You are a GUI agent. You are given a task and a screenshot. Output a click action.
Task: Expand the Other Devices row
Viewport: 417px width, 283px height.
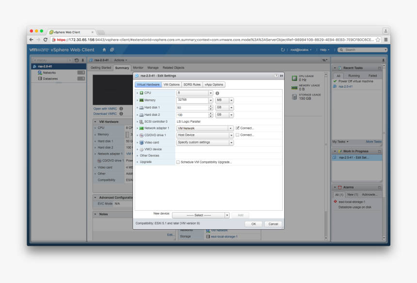(x=137, y=156)
